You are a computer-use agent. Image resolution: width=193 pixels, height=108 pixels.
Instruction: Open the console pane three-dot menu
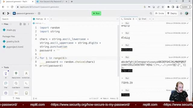point(190,19)
